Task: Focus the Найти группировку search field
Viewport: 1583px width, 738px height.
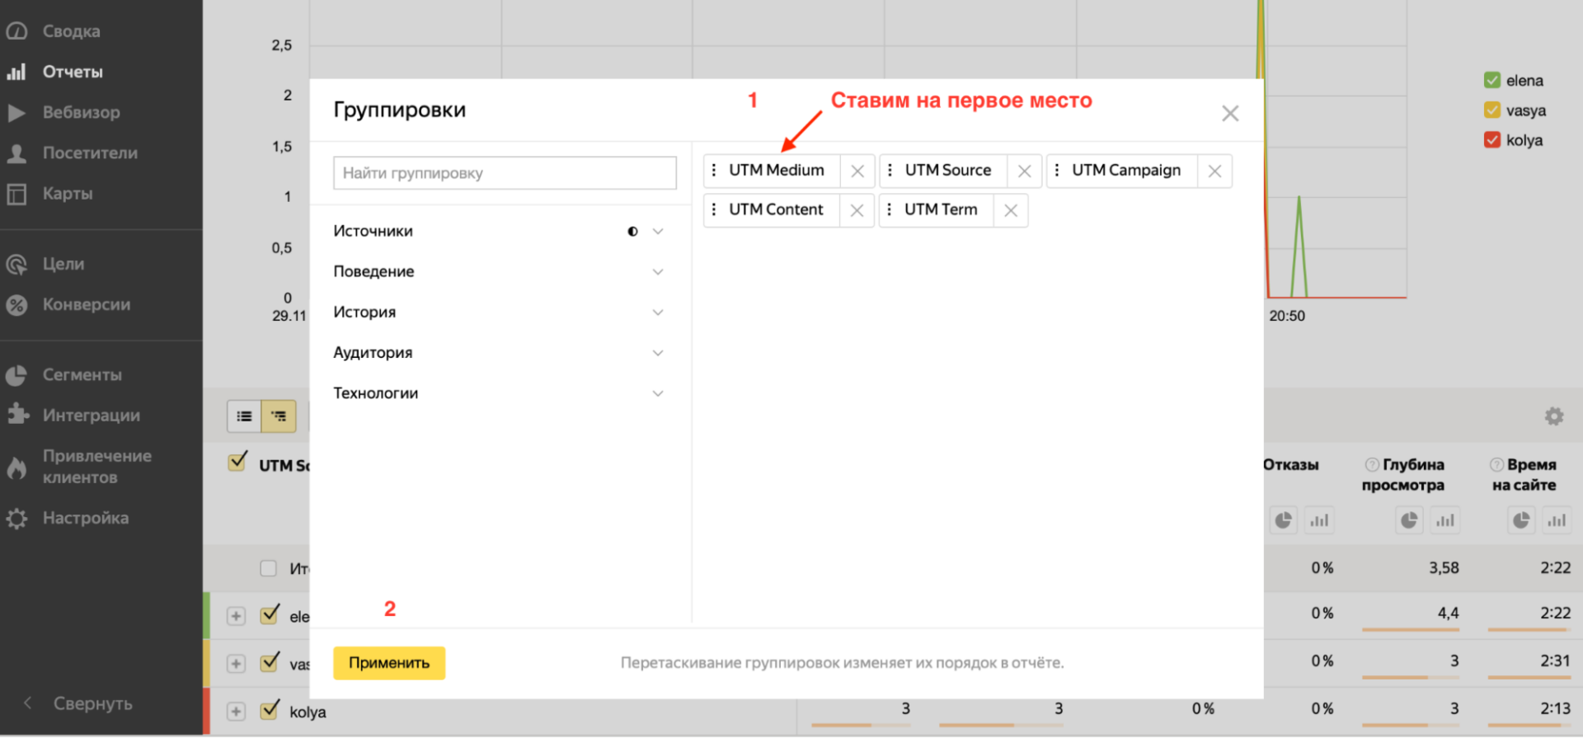Action: tap(505, 173)
